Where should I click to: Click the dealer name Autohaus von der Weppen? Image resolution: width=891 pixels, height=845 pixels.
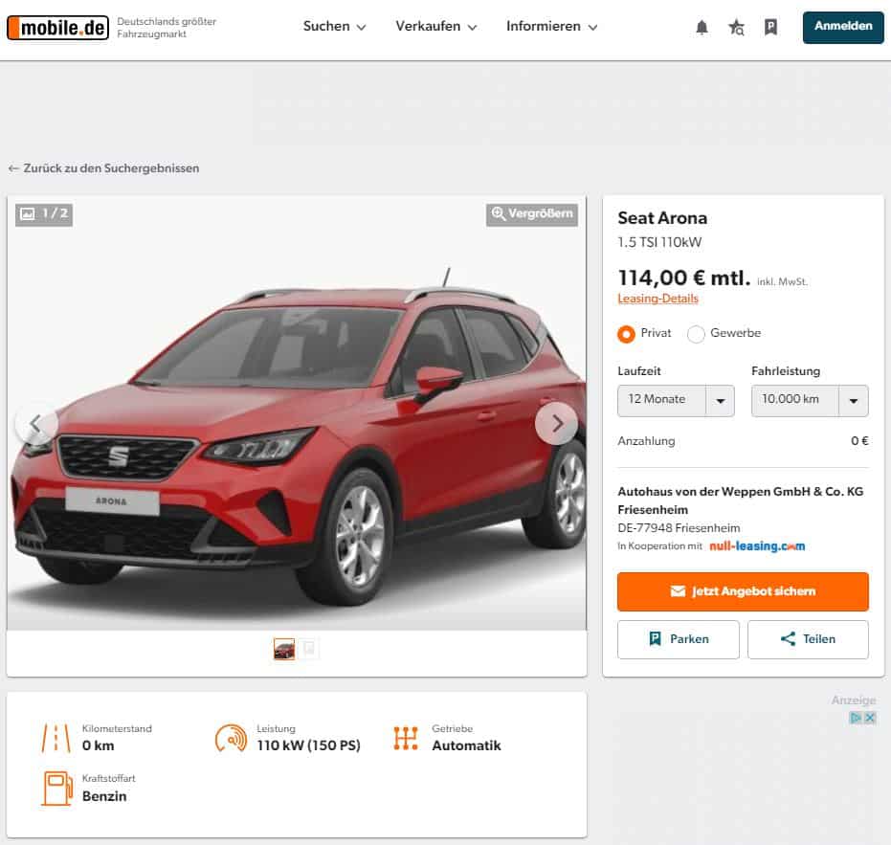741,500
